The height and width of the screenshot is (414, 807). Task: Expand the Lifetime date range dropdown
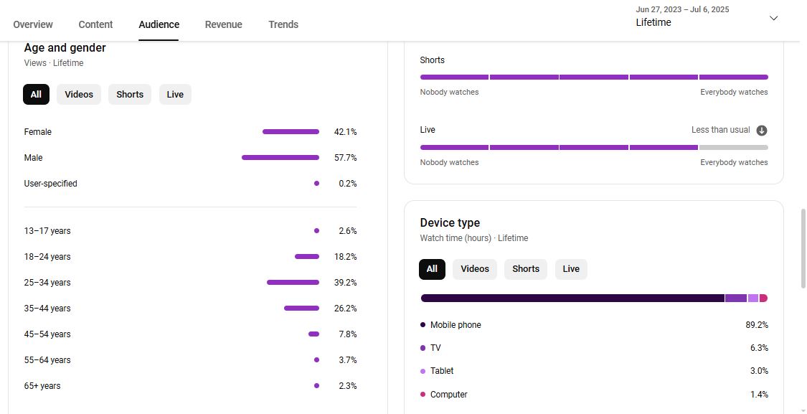point(773,18)
